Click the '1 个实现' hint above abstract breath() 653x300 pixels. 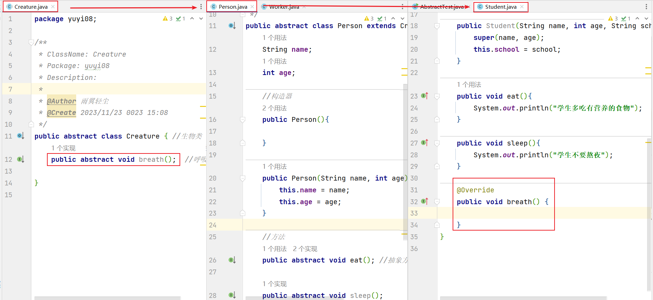point(63,148)
